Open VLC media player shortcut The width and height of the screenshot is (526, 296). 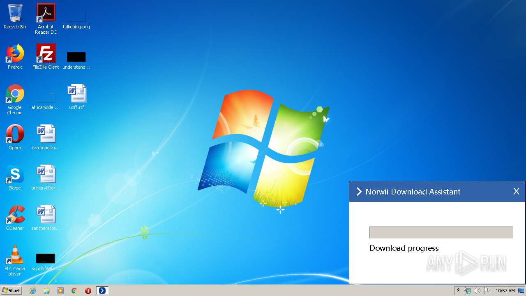tap(15, 261)
